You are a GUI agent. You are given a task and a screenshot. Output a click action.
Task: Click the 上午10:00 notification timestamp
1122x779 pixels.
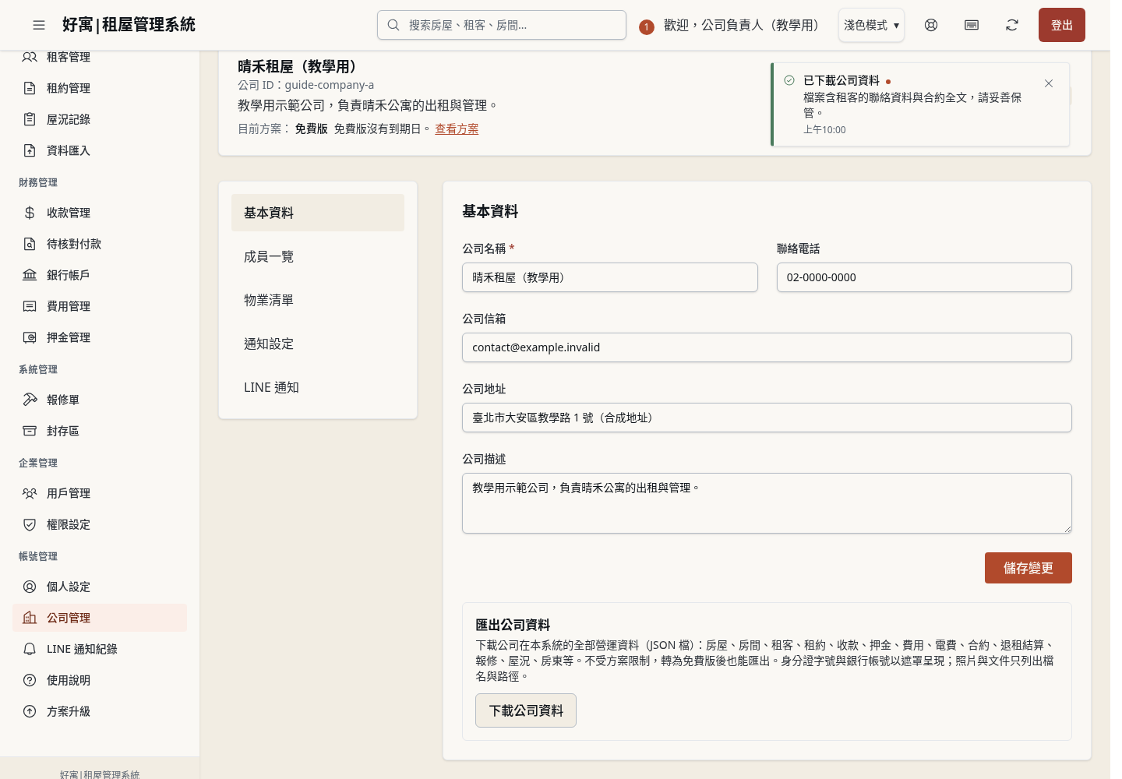(x=824, y=130)
